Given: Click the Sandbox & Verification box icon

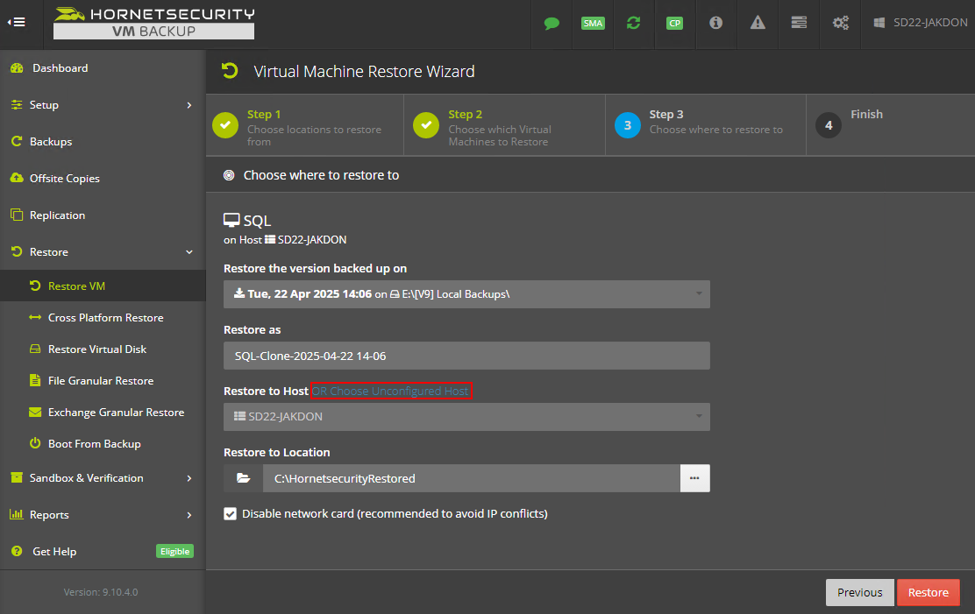Looking at the screenshot, I should [17, 477].
